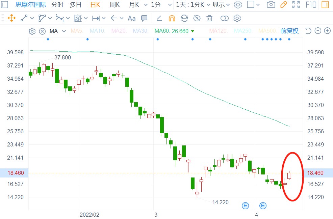Switch to 分时 intraday tab
333x219 pixels.
click(57, 5)
